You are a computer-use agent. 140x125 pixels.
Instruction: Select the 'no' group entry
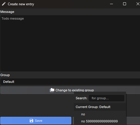click(x=100, y=114)
